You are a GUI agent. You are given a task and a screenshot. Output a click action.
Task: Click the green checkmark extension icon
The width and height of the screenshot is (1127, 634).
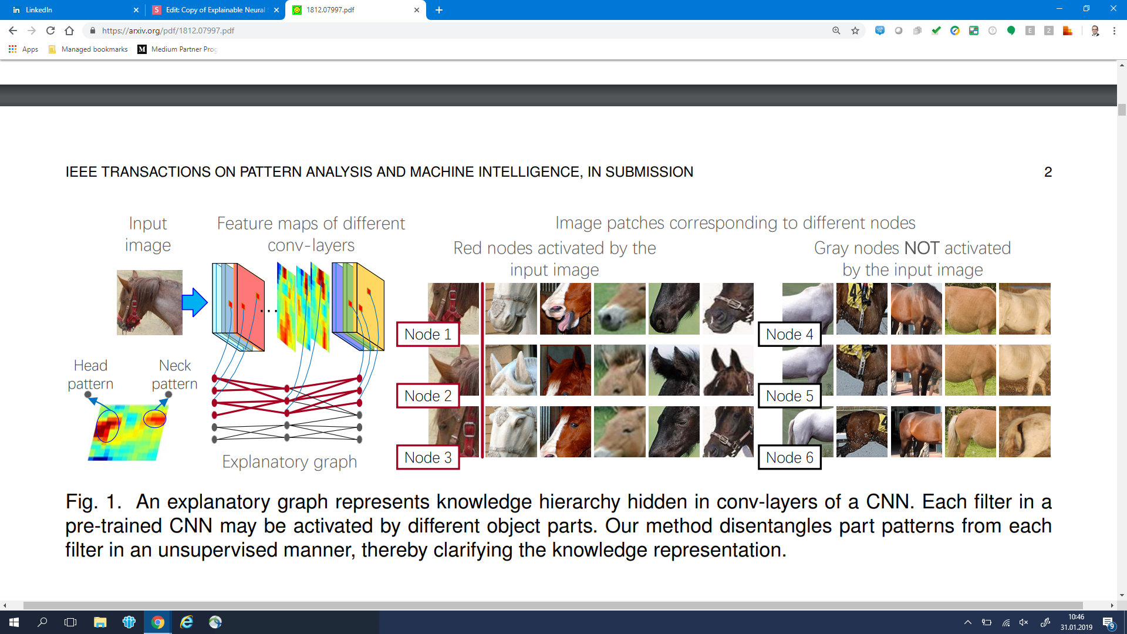click(936, 31)
